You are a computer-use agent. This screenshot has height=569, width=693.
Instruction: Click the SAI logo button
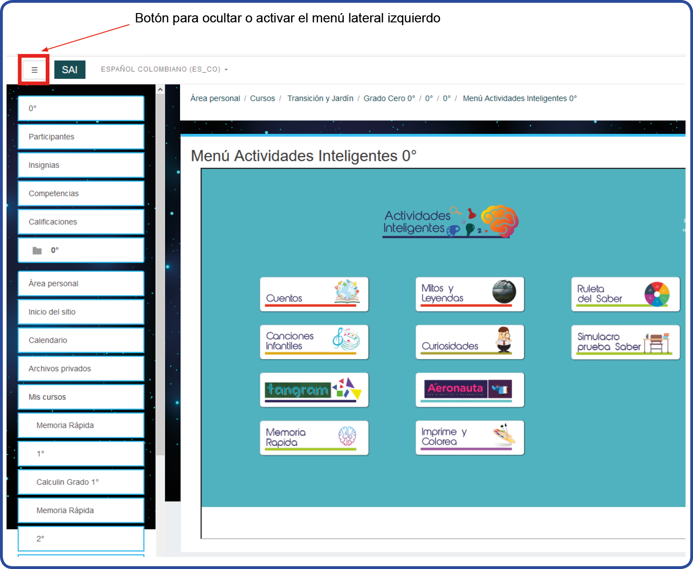69,70
